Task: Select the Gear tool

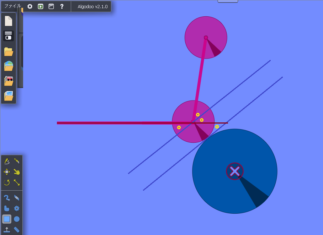Action: click(17, 208)
